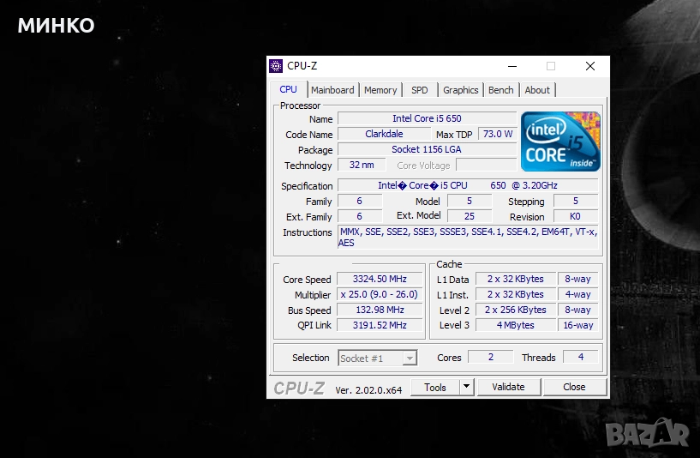Click the CPU-Z title bar app icon
700x458 pixels.
(276, 66)
